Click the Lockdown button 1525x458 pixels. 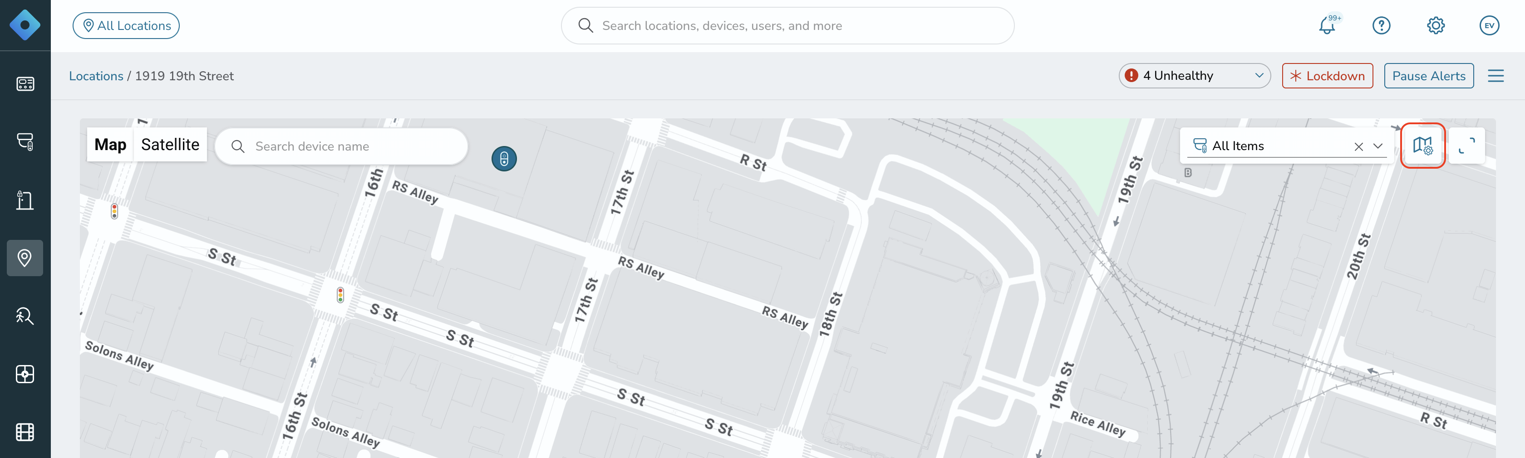(1327, 76)
